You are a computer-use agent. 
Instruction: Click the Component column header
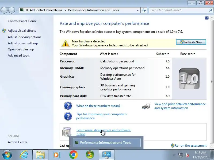click(x=68, y=54)
